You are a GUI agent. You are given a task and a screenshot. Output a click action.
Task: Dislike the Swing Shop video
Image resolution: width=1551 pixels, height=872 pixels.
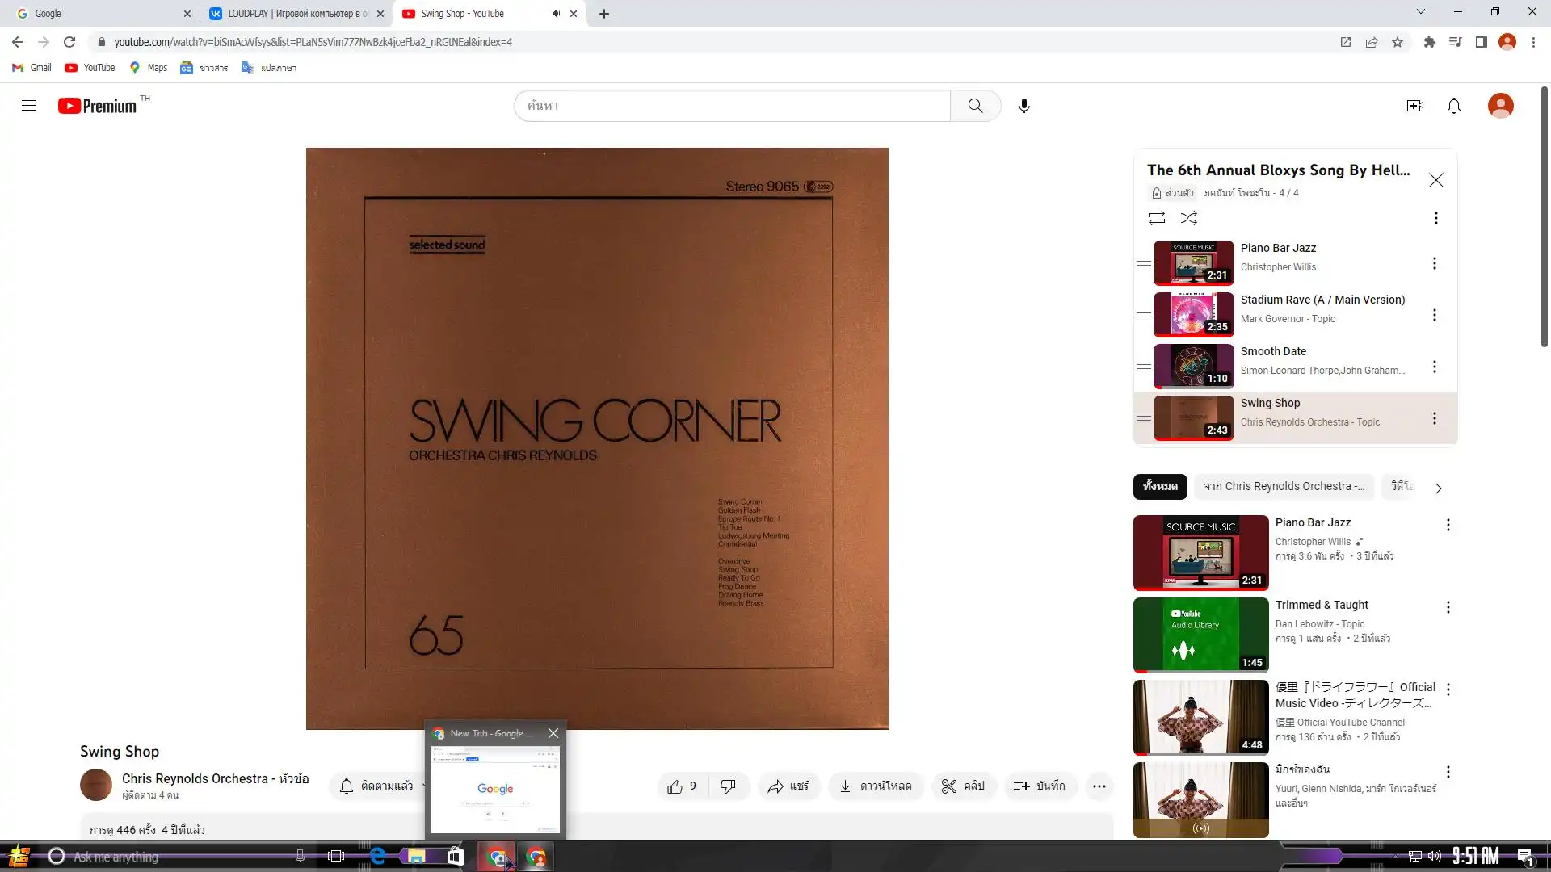click(x=728, y=786)
